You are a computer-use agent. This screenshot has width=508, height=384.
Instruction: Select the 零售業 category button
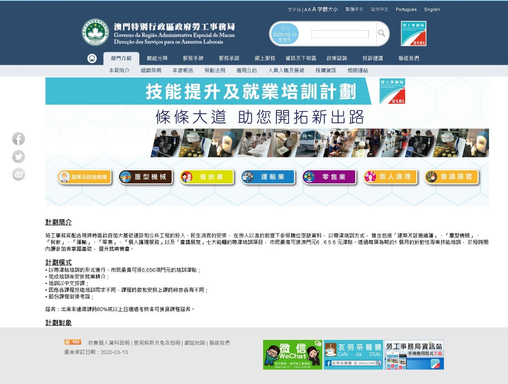[329, 177]
